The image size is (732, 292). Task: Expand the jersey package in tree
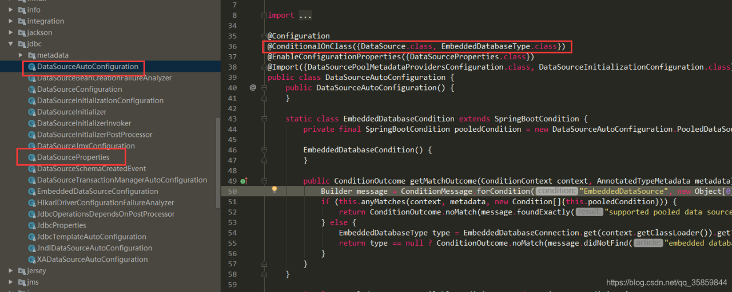pos(11,271)
